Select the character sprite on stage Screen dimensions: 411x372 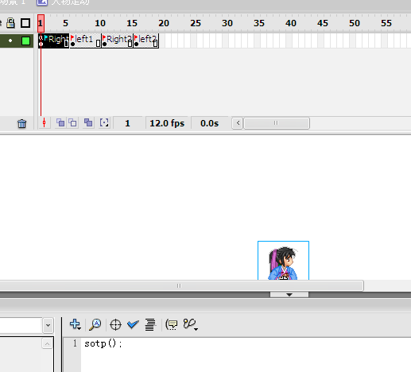(283, 261)
